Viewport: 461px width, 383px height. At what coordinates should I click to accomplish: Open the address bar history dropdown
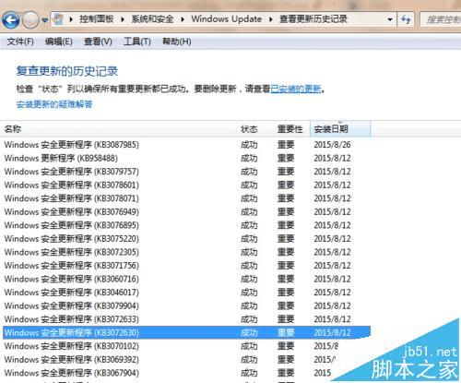click(390, 19)
